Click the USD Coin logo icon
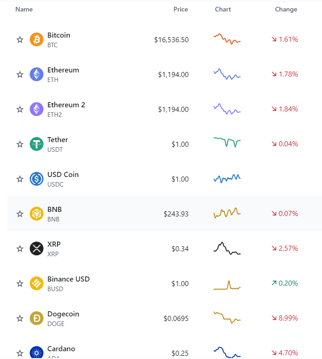 point(37,179)
